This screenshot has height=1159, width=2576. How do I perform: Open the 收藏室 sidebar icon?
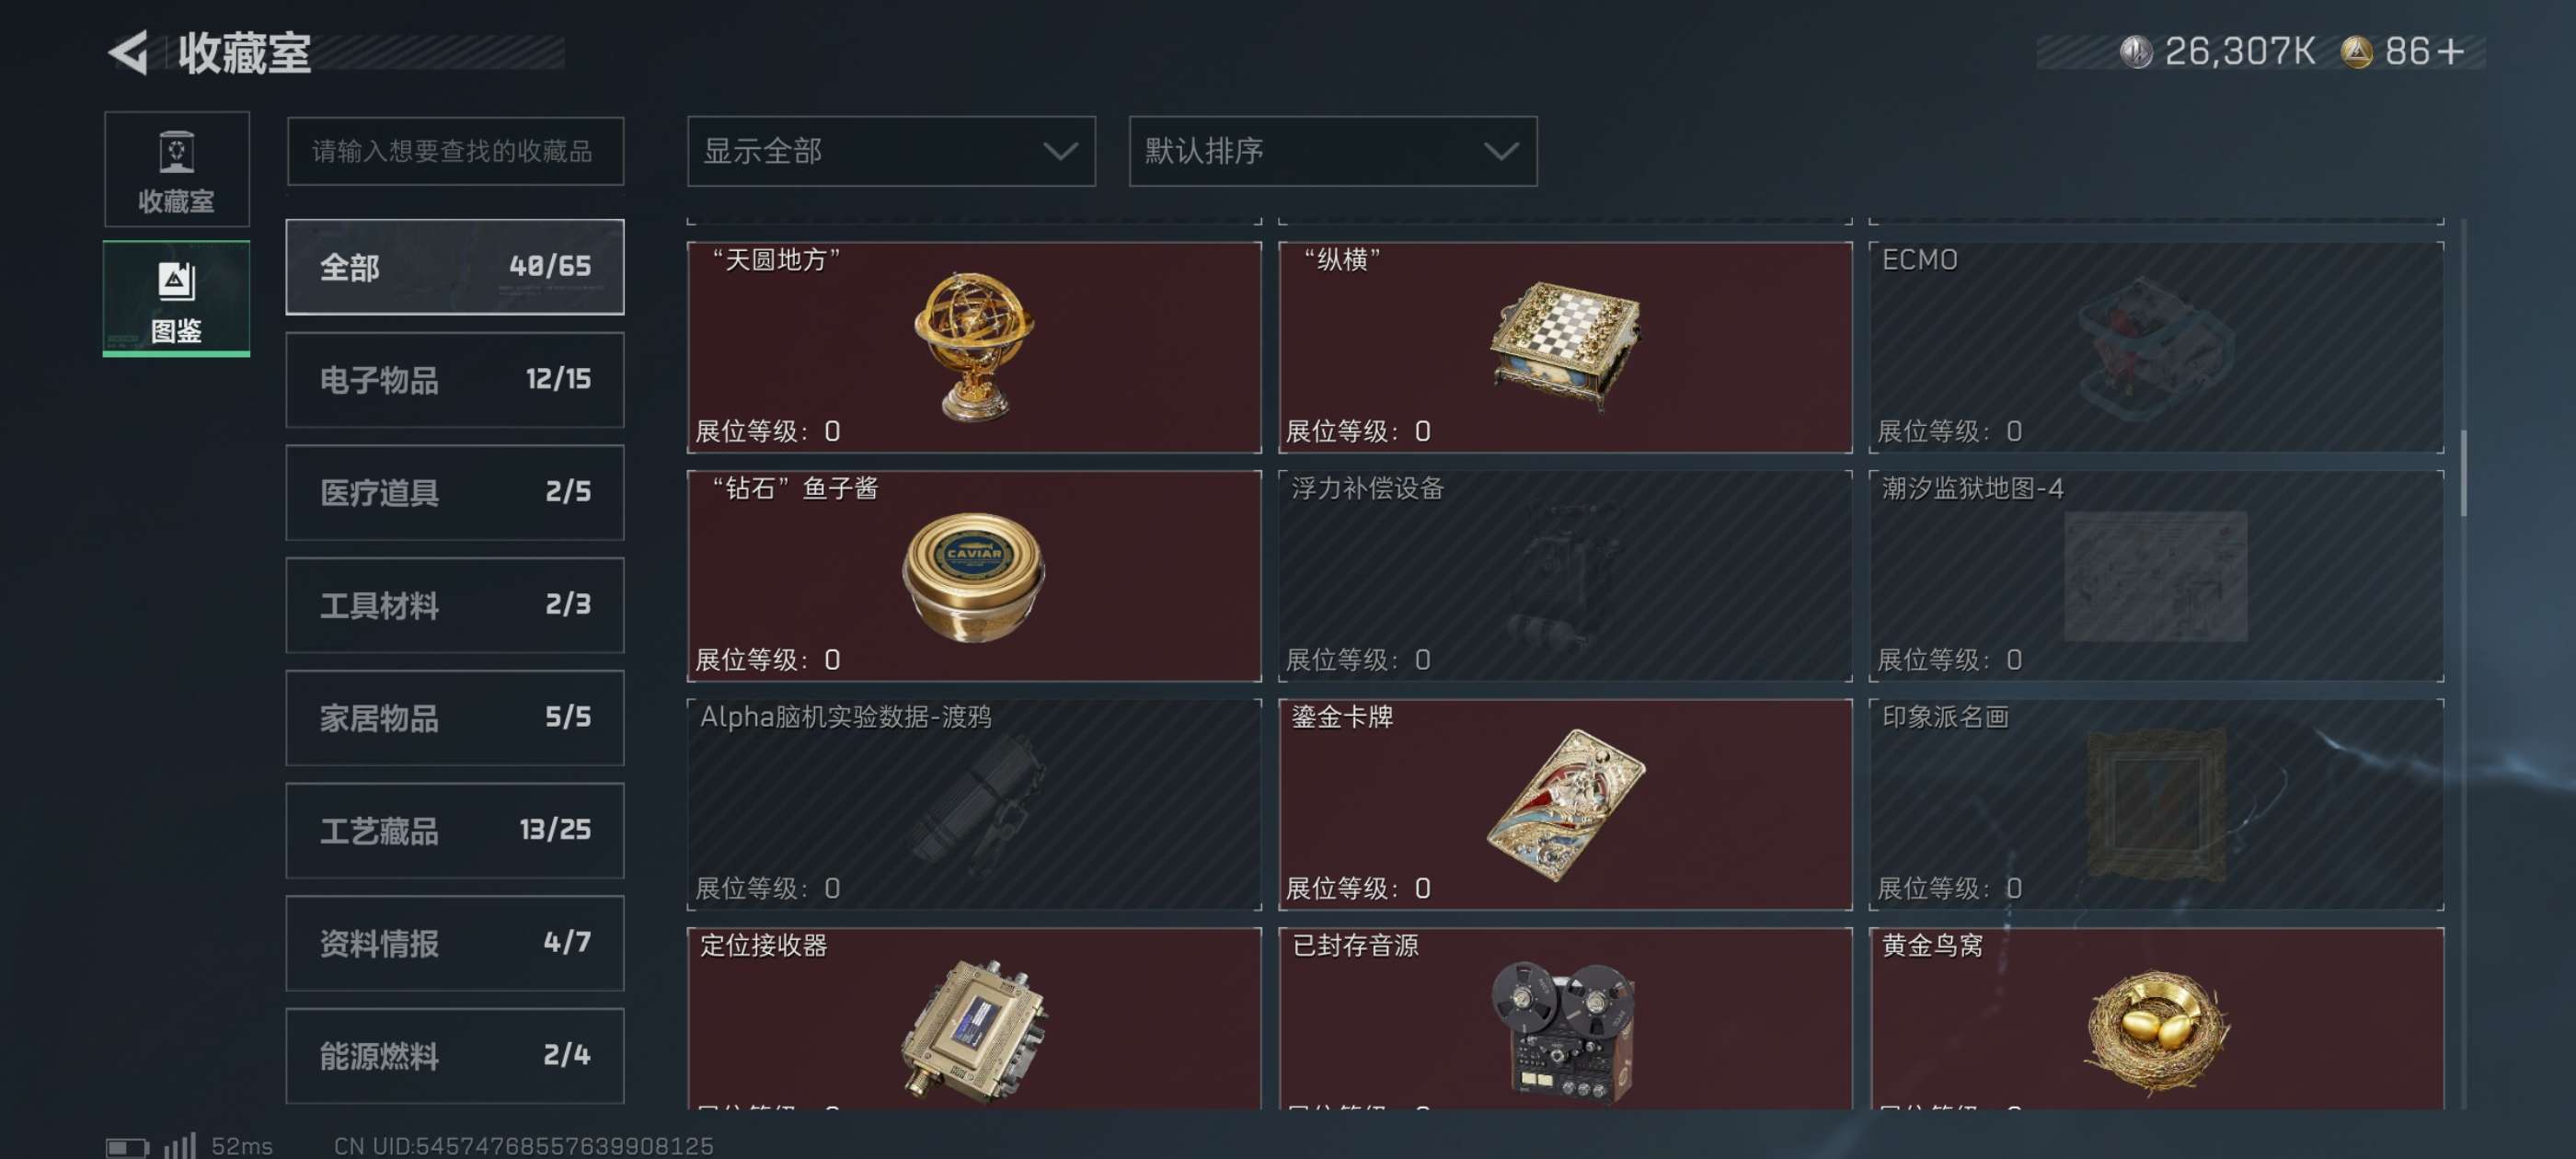coord(176,169)
